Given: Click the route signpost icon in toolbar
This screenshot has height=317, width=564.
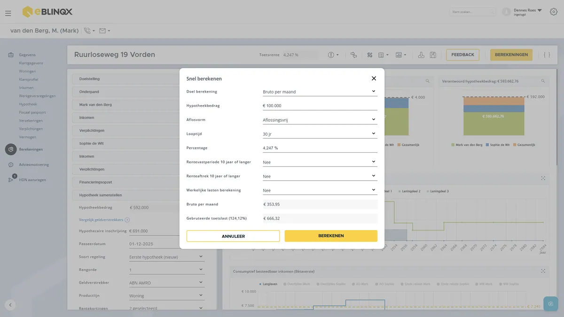Looking at the screenshot, I should click(x=353, y=55).
